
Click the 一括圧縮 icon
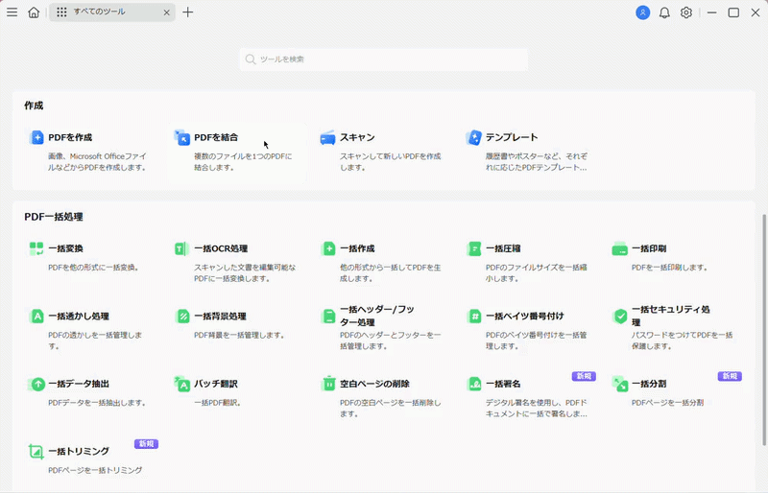(473, 248)
